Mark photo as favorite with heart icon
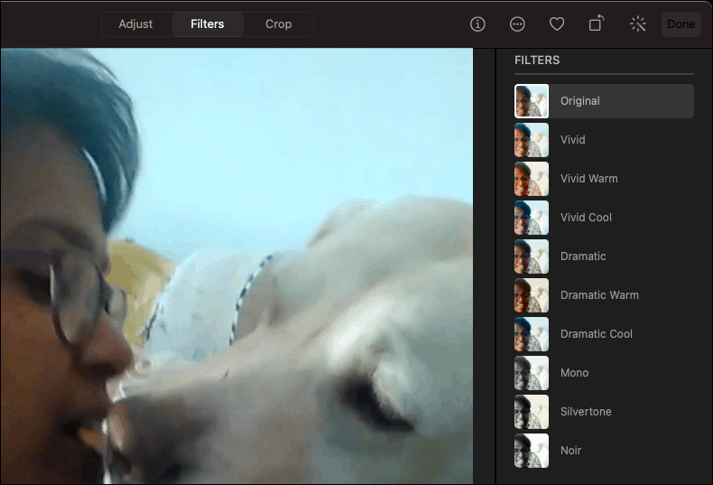 (557, 24)
